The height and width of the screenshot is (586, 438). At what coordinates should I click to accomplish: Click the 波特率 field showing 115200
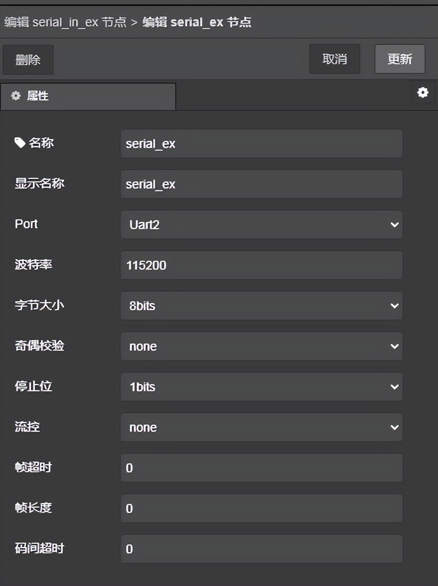[261, 265]
